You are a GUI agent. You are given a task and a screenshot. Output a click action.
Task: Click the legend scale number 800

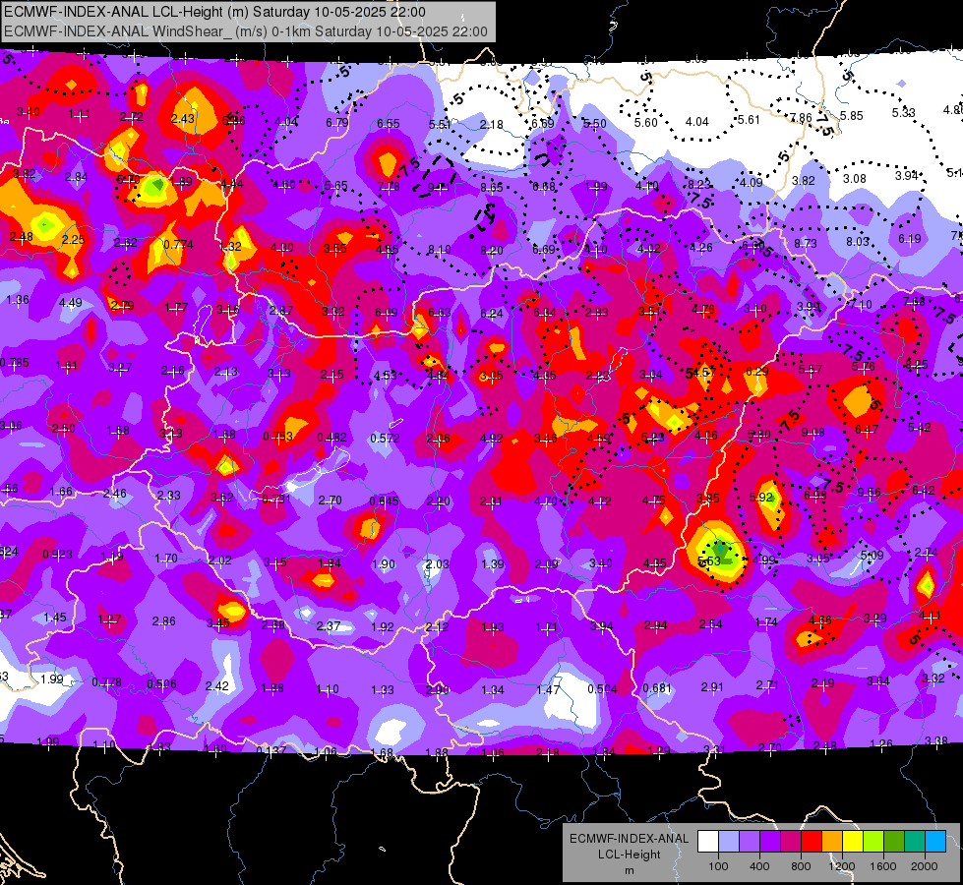coord(801,866)
